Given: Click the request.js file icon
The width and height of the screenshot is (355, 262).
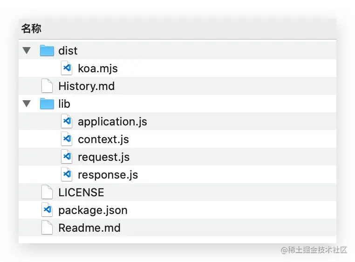Looking at the screenshot, I should point(67,157).
